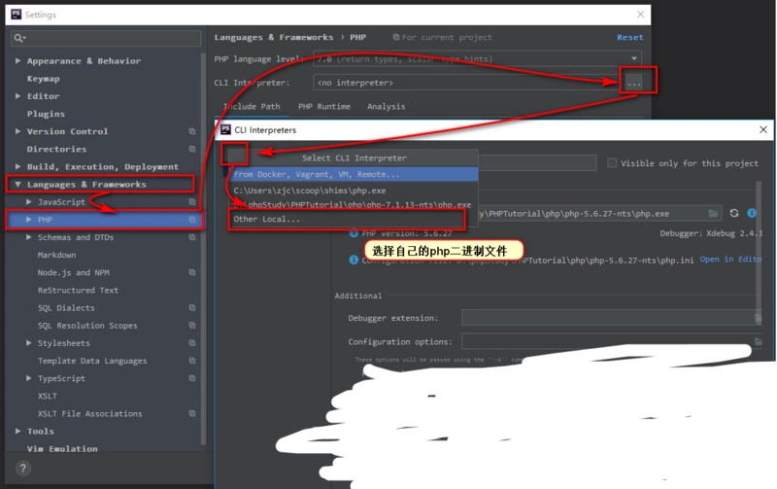Click the search icon in settings search box

pos(19,39)
